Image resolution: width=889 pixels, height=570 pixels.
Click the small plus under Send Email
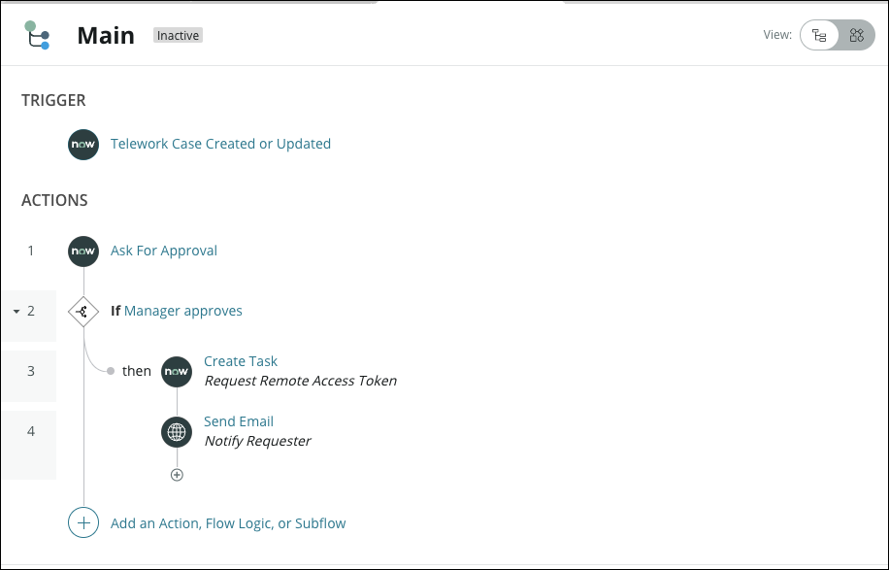177,475
